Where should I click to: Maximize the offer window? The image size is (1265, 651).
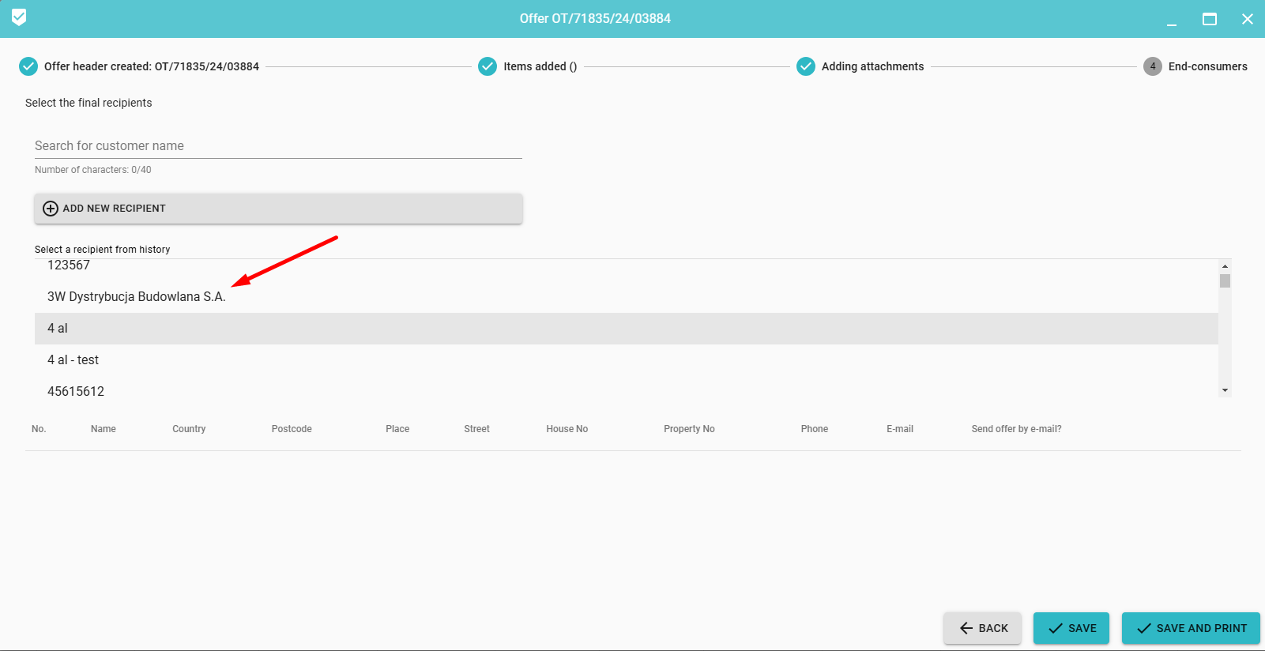tap(1209, 19)
